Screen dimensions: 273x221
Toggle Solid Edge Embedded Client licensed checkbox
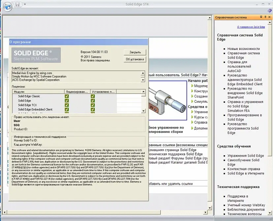click(x=67, y=109)
